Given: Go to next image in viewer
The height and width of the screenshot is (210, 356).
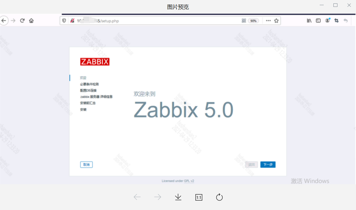Looking at the screenshot, I should 158,197.
